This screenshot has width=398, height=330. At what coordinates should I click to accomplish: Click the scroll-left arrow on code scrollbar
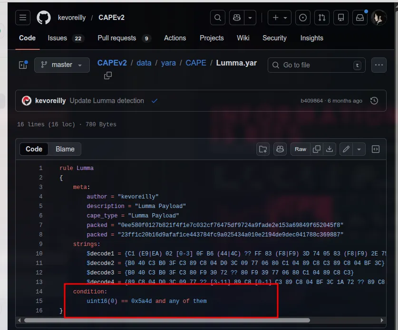(x=19, y=321)
